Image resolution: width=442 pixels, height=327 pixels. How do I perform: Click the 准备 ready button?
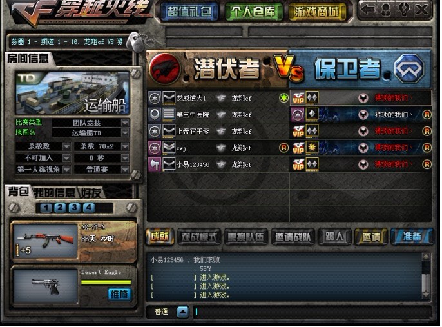coord(412,237)
